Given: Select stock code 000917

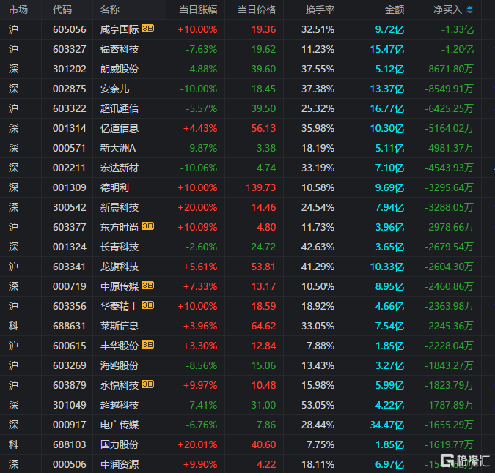Looking at the screenshot, I should coord(70,425).
